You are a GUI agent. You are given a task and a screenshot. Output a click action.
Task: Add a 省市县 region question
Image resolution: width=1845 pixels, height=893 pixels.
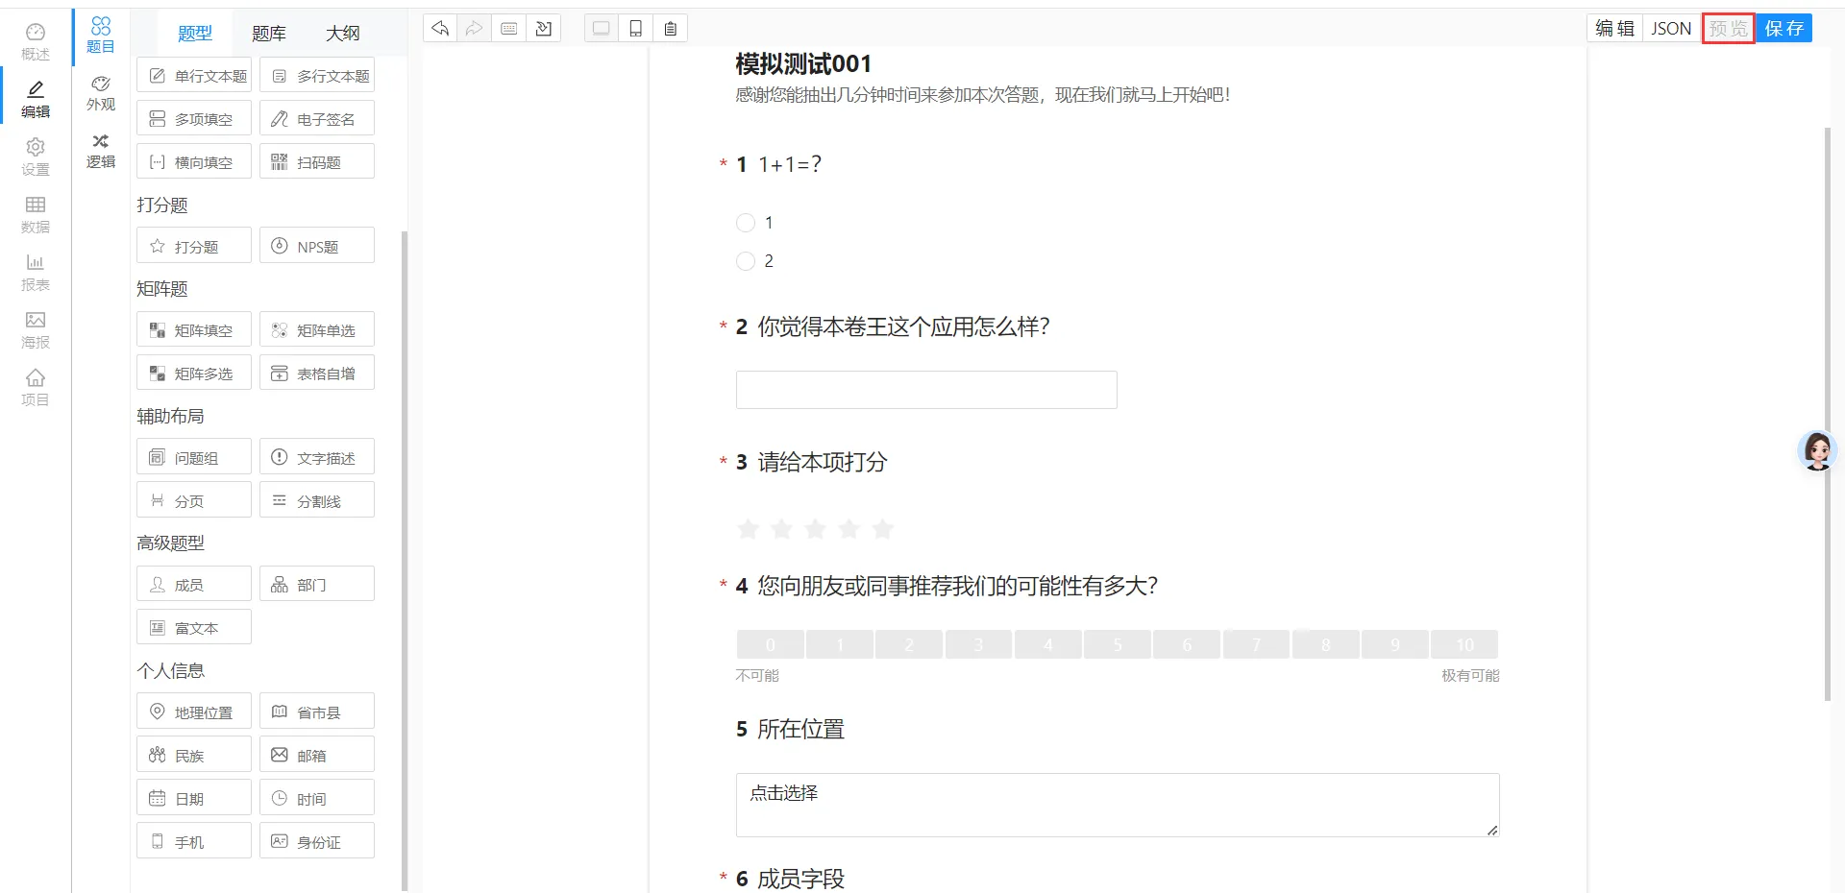click(x=317, y=712)
